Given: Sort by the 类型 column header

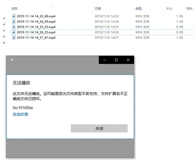Looking at the screenshot, I should tap(138, 8).
